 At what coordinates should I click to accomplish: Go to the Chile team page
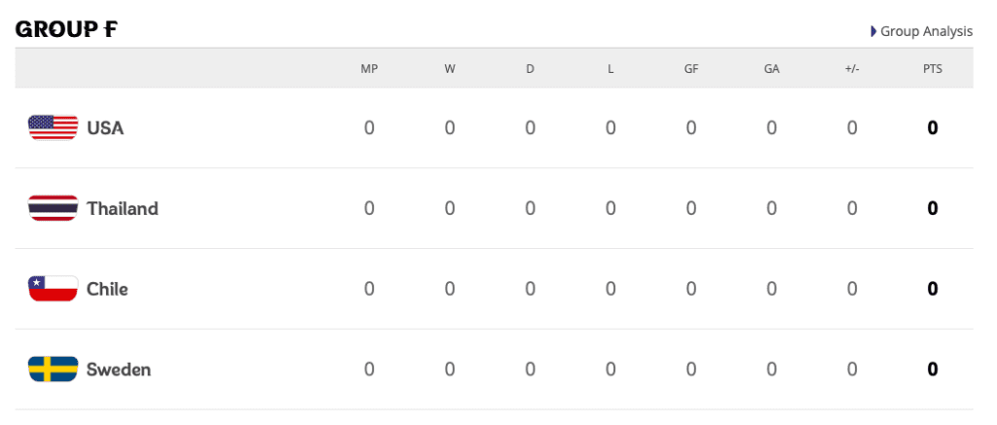[107, 289]
